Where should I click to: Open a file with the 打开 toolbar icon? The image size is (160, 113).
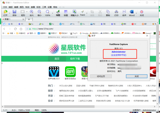pos(6,13)
